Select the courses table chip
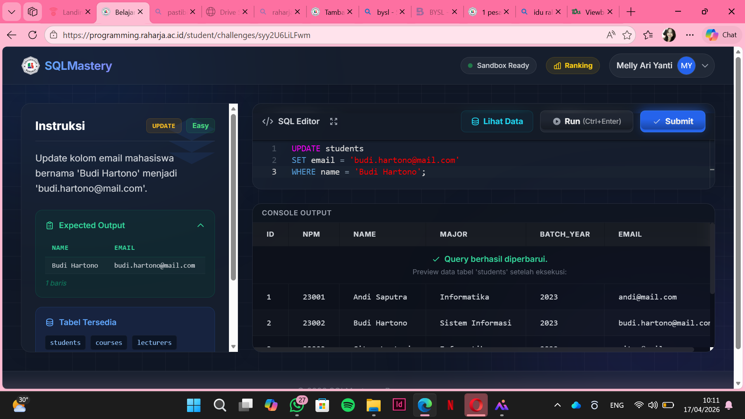Viewport: 745px width, 419px height. tap(109, 343)
